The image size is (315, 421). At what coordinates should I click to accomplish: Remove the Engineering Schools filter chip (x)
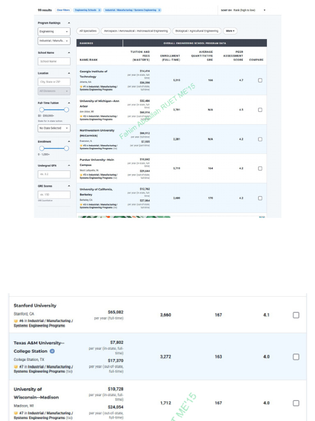pyautogui.click(x=99, y=10)
